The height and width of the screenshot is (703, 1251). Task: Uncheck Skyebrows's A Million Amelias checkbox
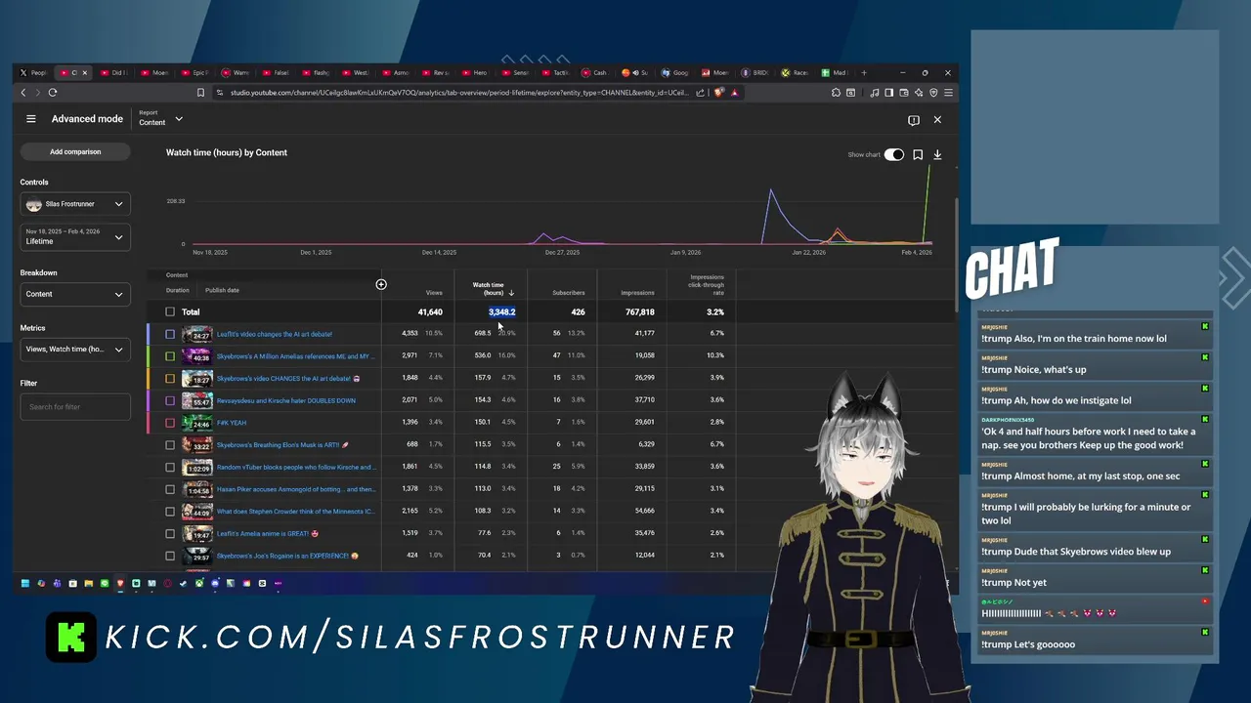coord(170,356)
